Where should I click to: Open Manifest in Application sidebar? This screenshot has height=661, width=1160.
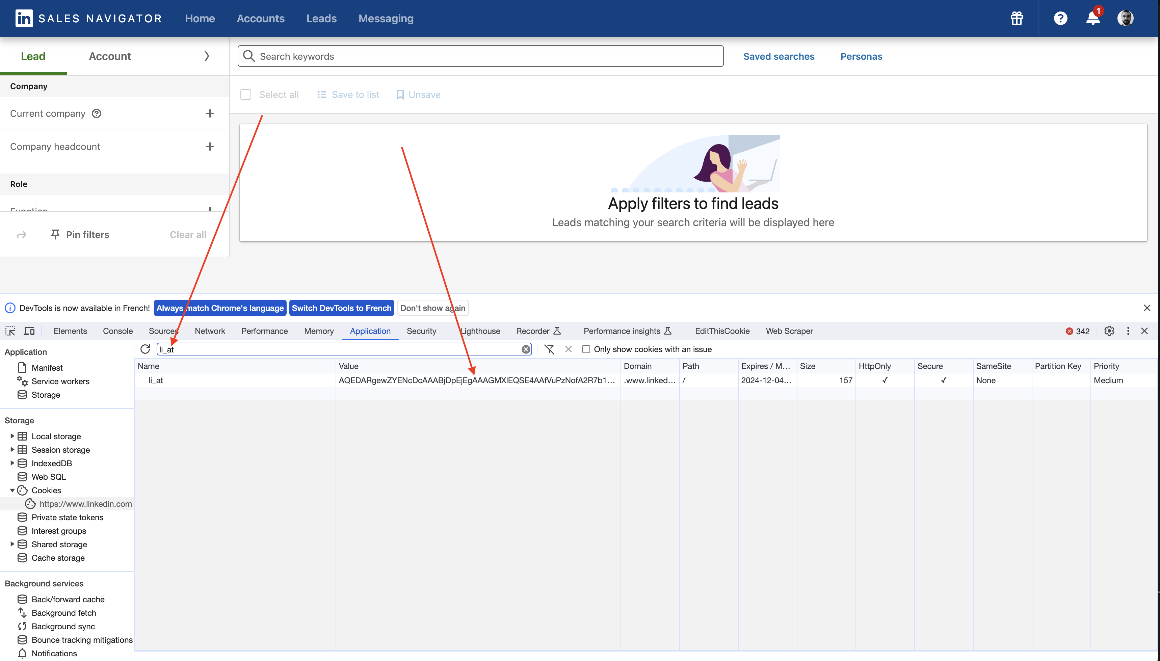pos(47,368)
